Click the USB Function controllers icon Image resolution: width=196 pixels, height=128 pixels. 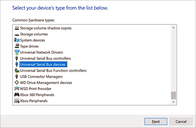point(17,70)
